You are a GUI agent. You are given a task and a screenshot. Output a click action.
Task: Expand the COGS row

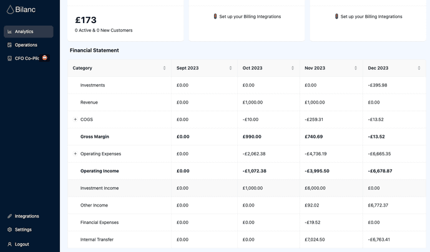click(76, 119)
